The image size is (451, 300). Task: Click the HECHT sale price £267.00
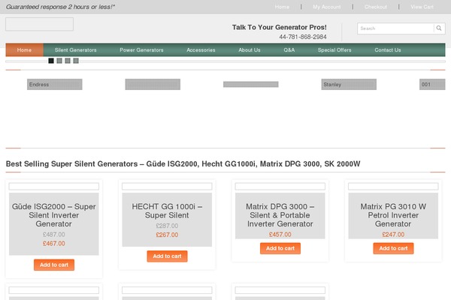[167, 235]
